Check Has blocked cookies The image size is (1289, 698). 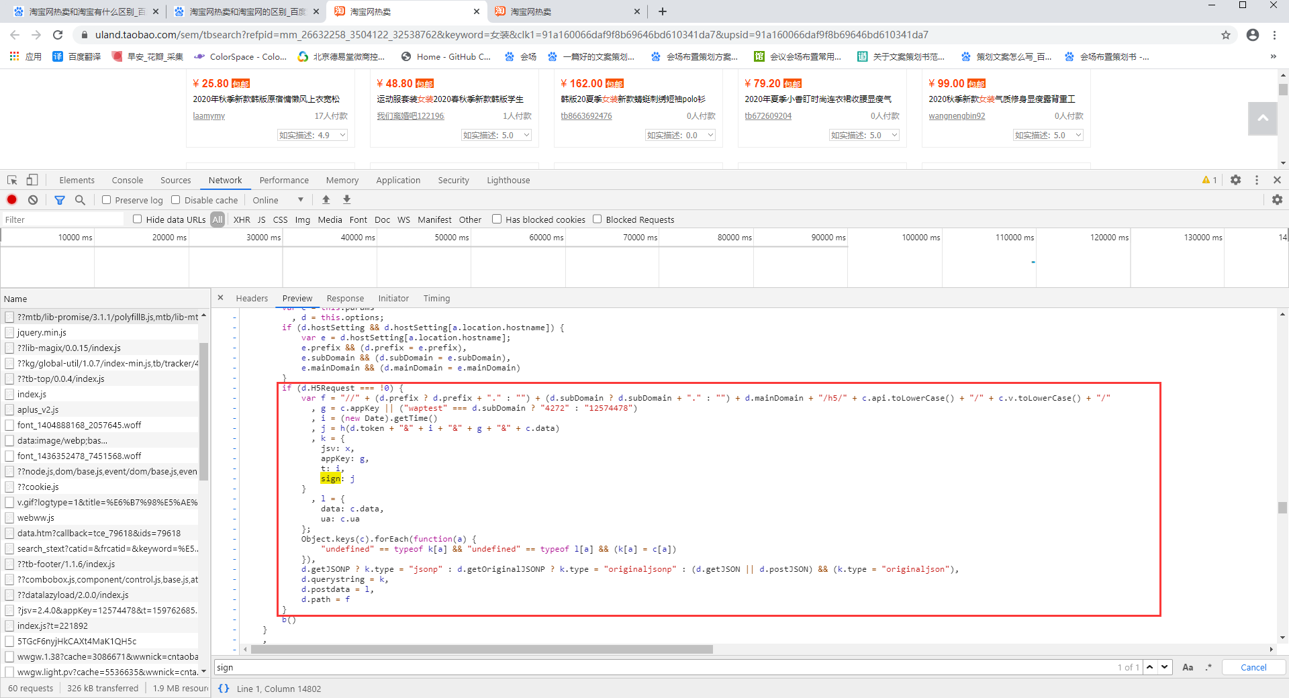pyautogui.click(x=497, y=219)
